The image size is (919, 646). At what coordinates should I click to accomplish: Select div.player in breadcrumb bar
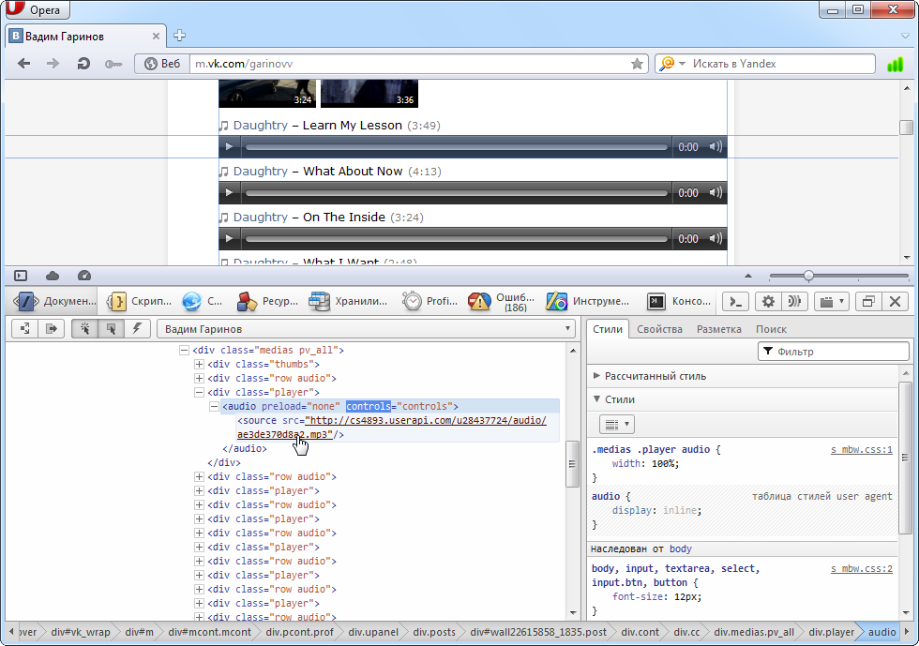coord(831,632)
